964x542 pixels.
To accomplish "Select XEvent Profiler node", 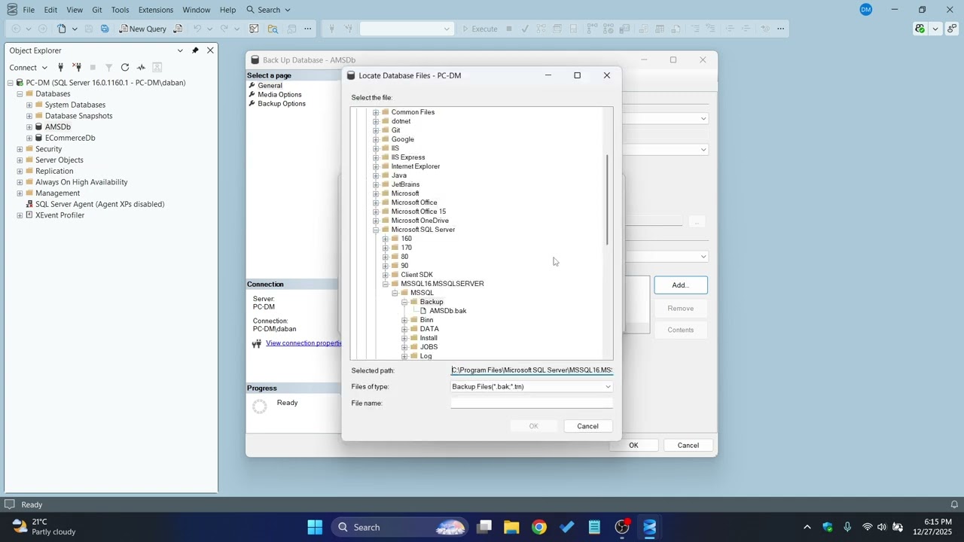I will [x=59, y=215].
